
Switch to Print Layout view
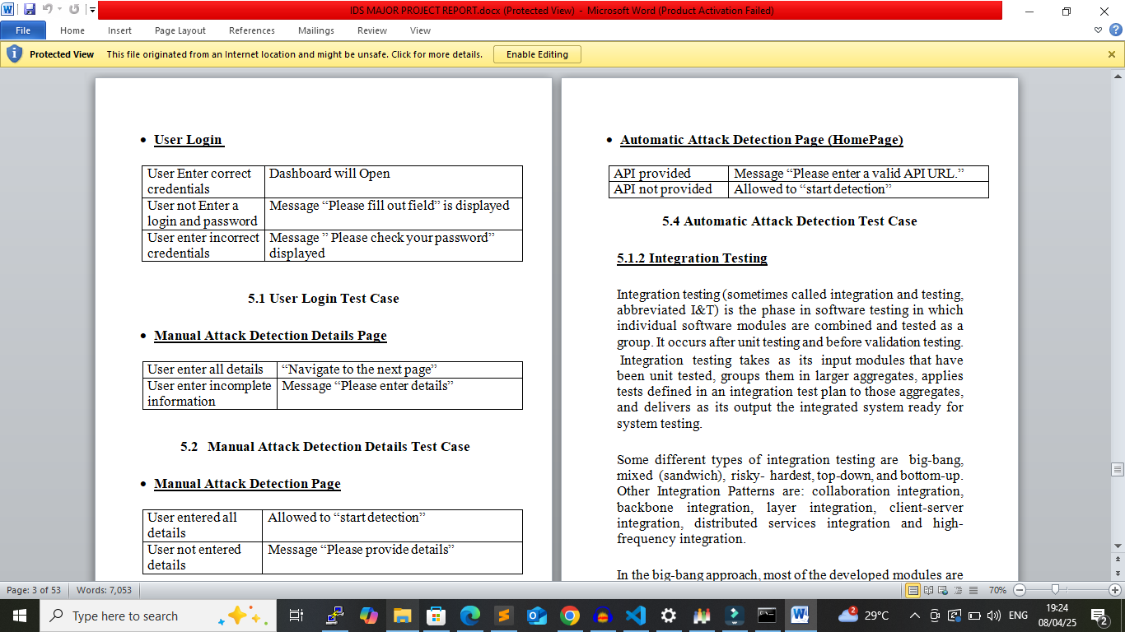pos(913,590)
